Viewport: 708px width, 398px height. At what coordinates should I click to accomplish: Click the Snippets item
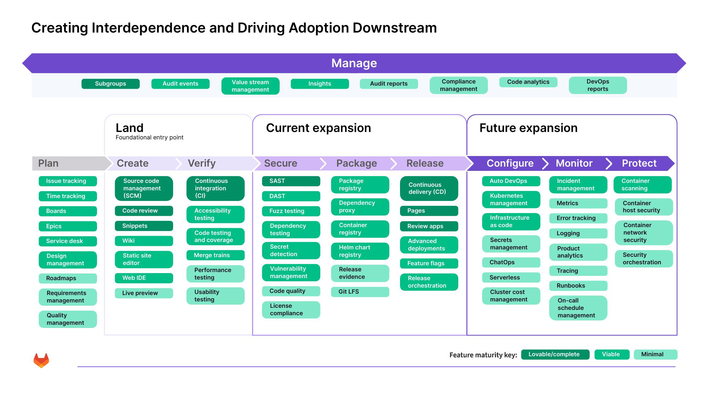pos(144,226)
